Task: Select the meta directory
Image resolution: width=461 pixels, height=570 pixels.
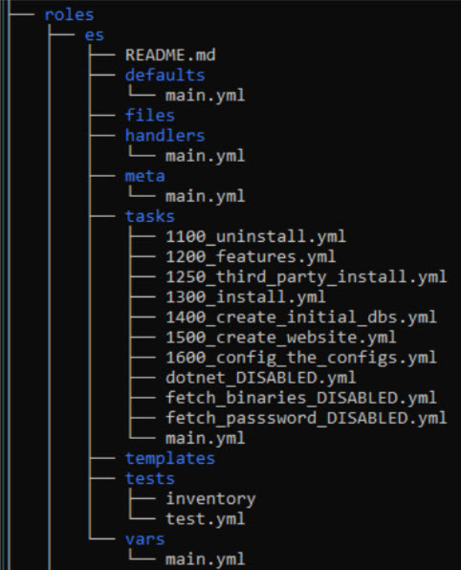Action: tap(144, 176)
